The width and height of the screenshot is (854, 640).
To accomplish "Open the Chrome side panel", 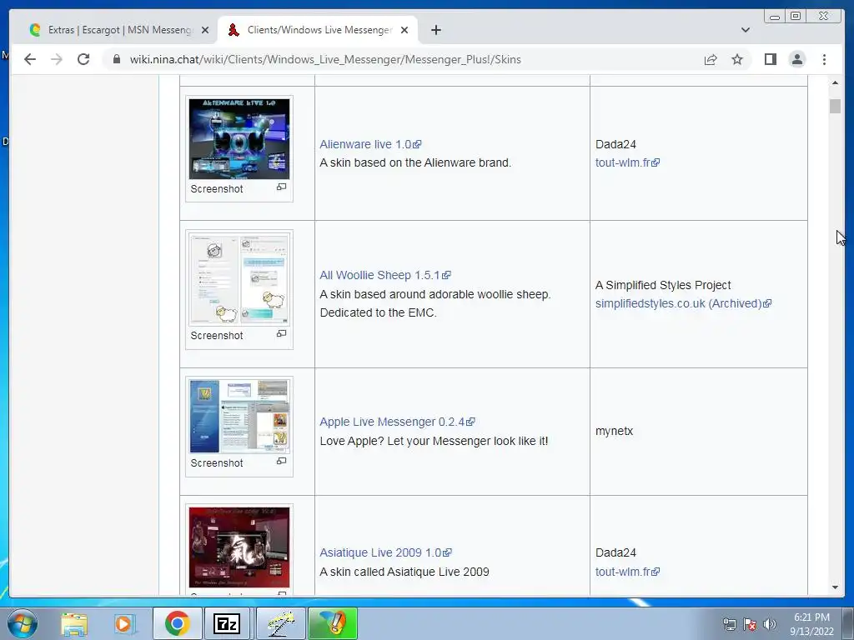I will 770,59.
